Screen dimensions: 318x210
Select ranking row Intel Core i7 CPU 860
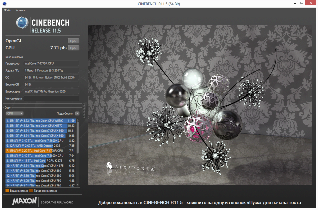pyautogui.click(x=41, y=175)
